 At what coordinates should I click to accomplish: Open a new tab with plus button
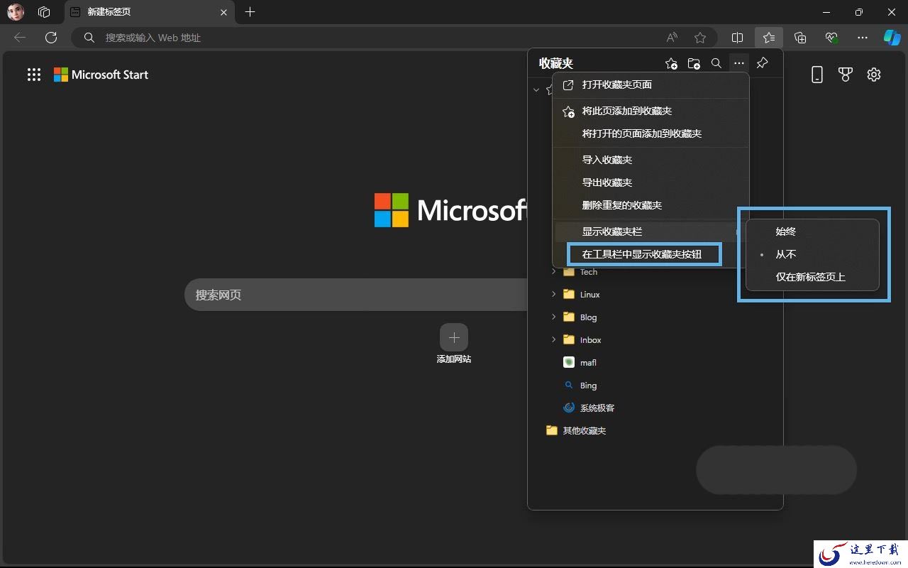point(250,12)
